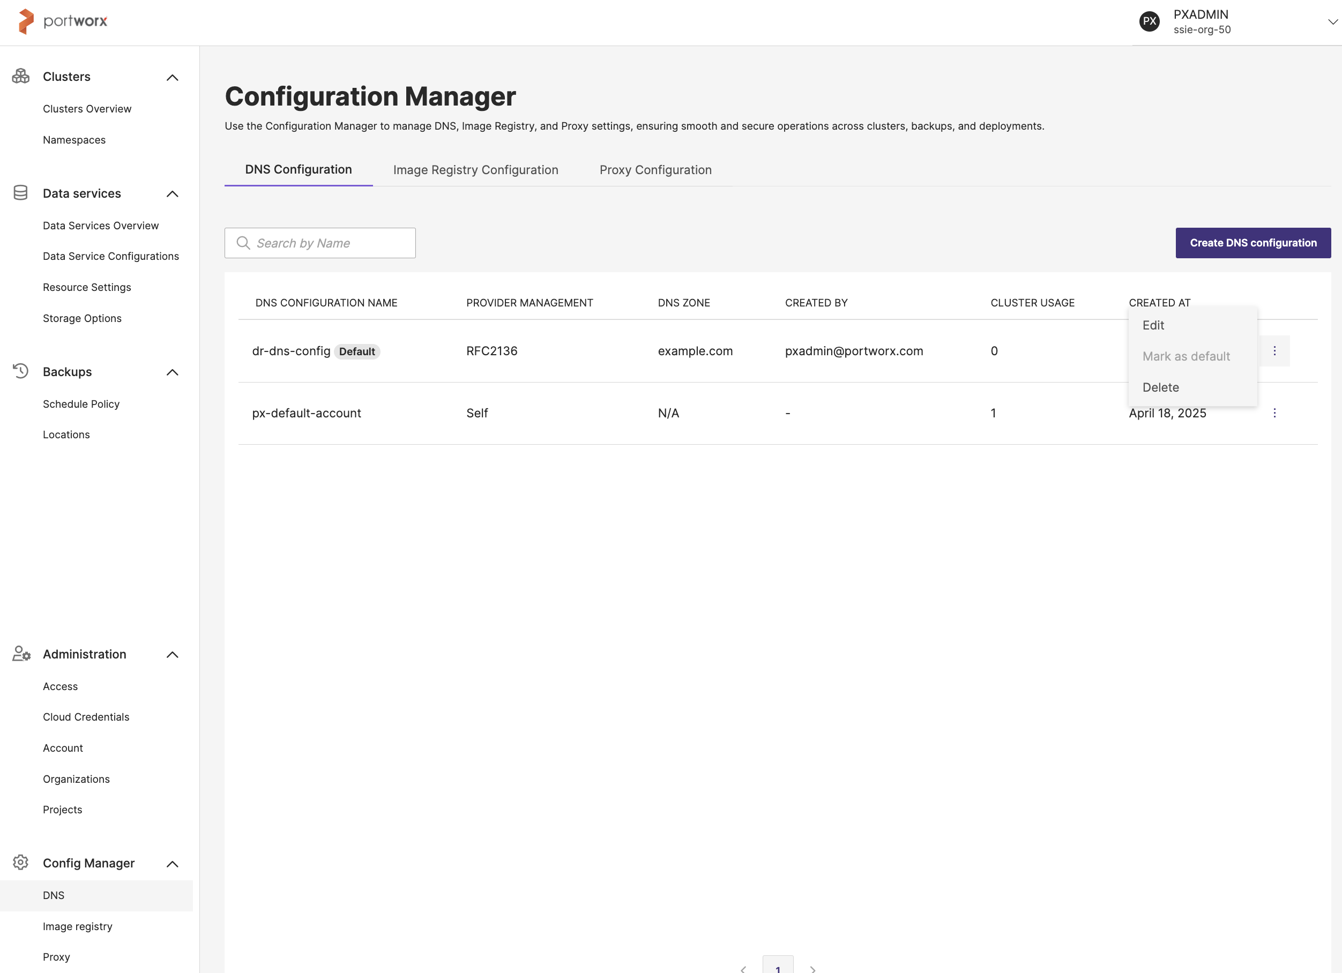Open Cloud Credentials in sidebar

[86, 717]
